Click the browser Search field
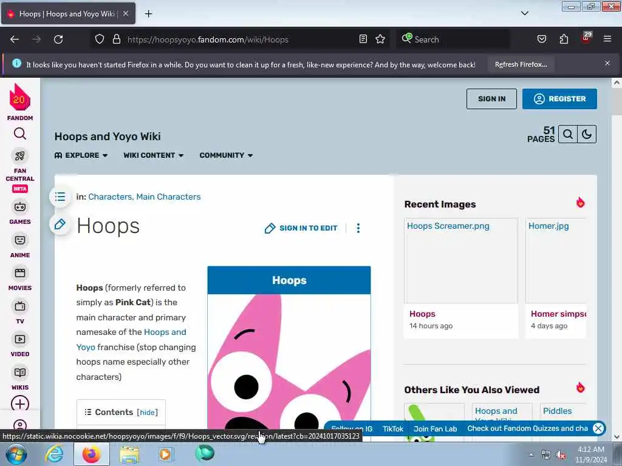 click(453, 39)
